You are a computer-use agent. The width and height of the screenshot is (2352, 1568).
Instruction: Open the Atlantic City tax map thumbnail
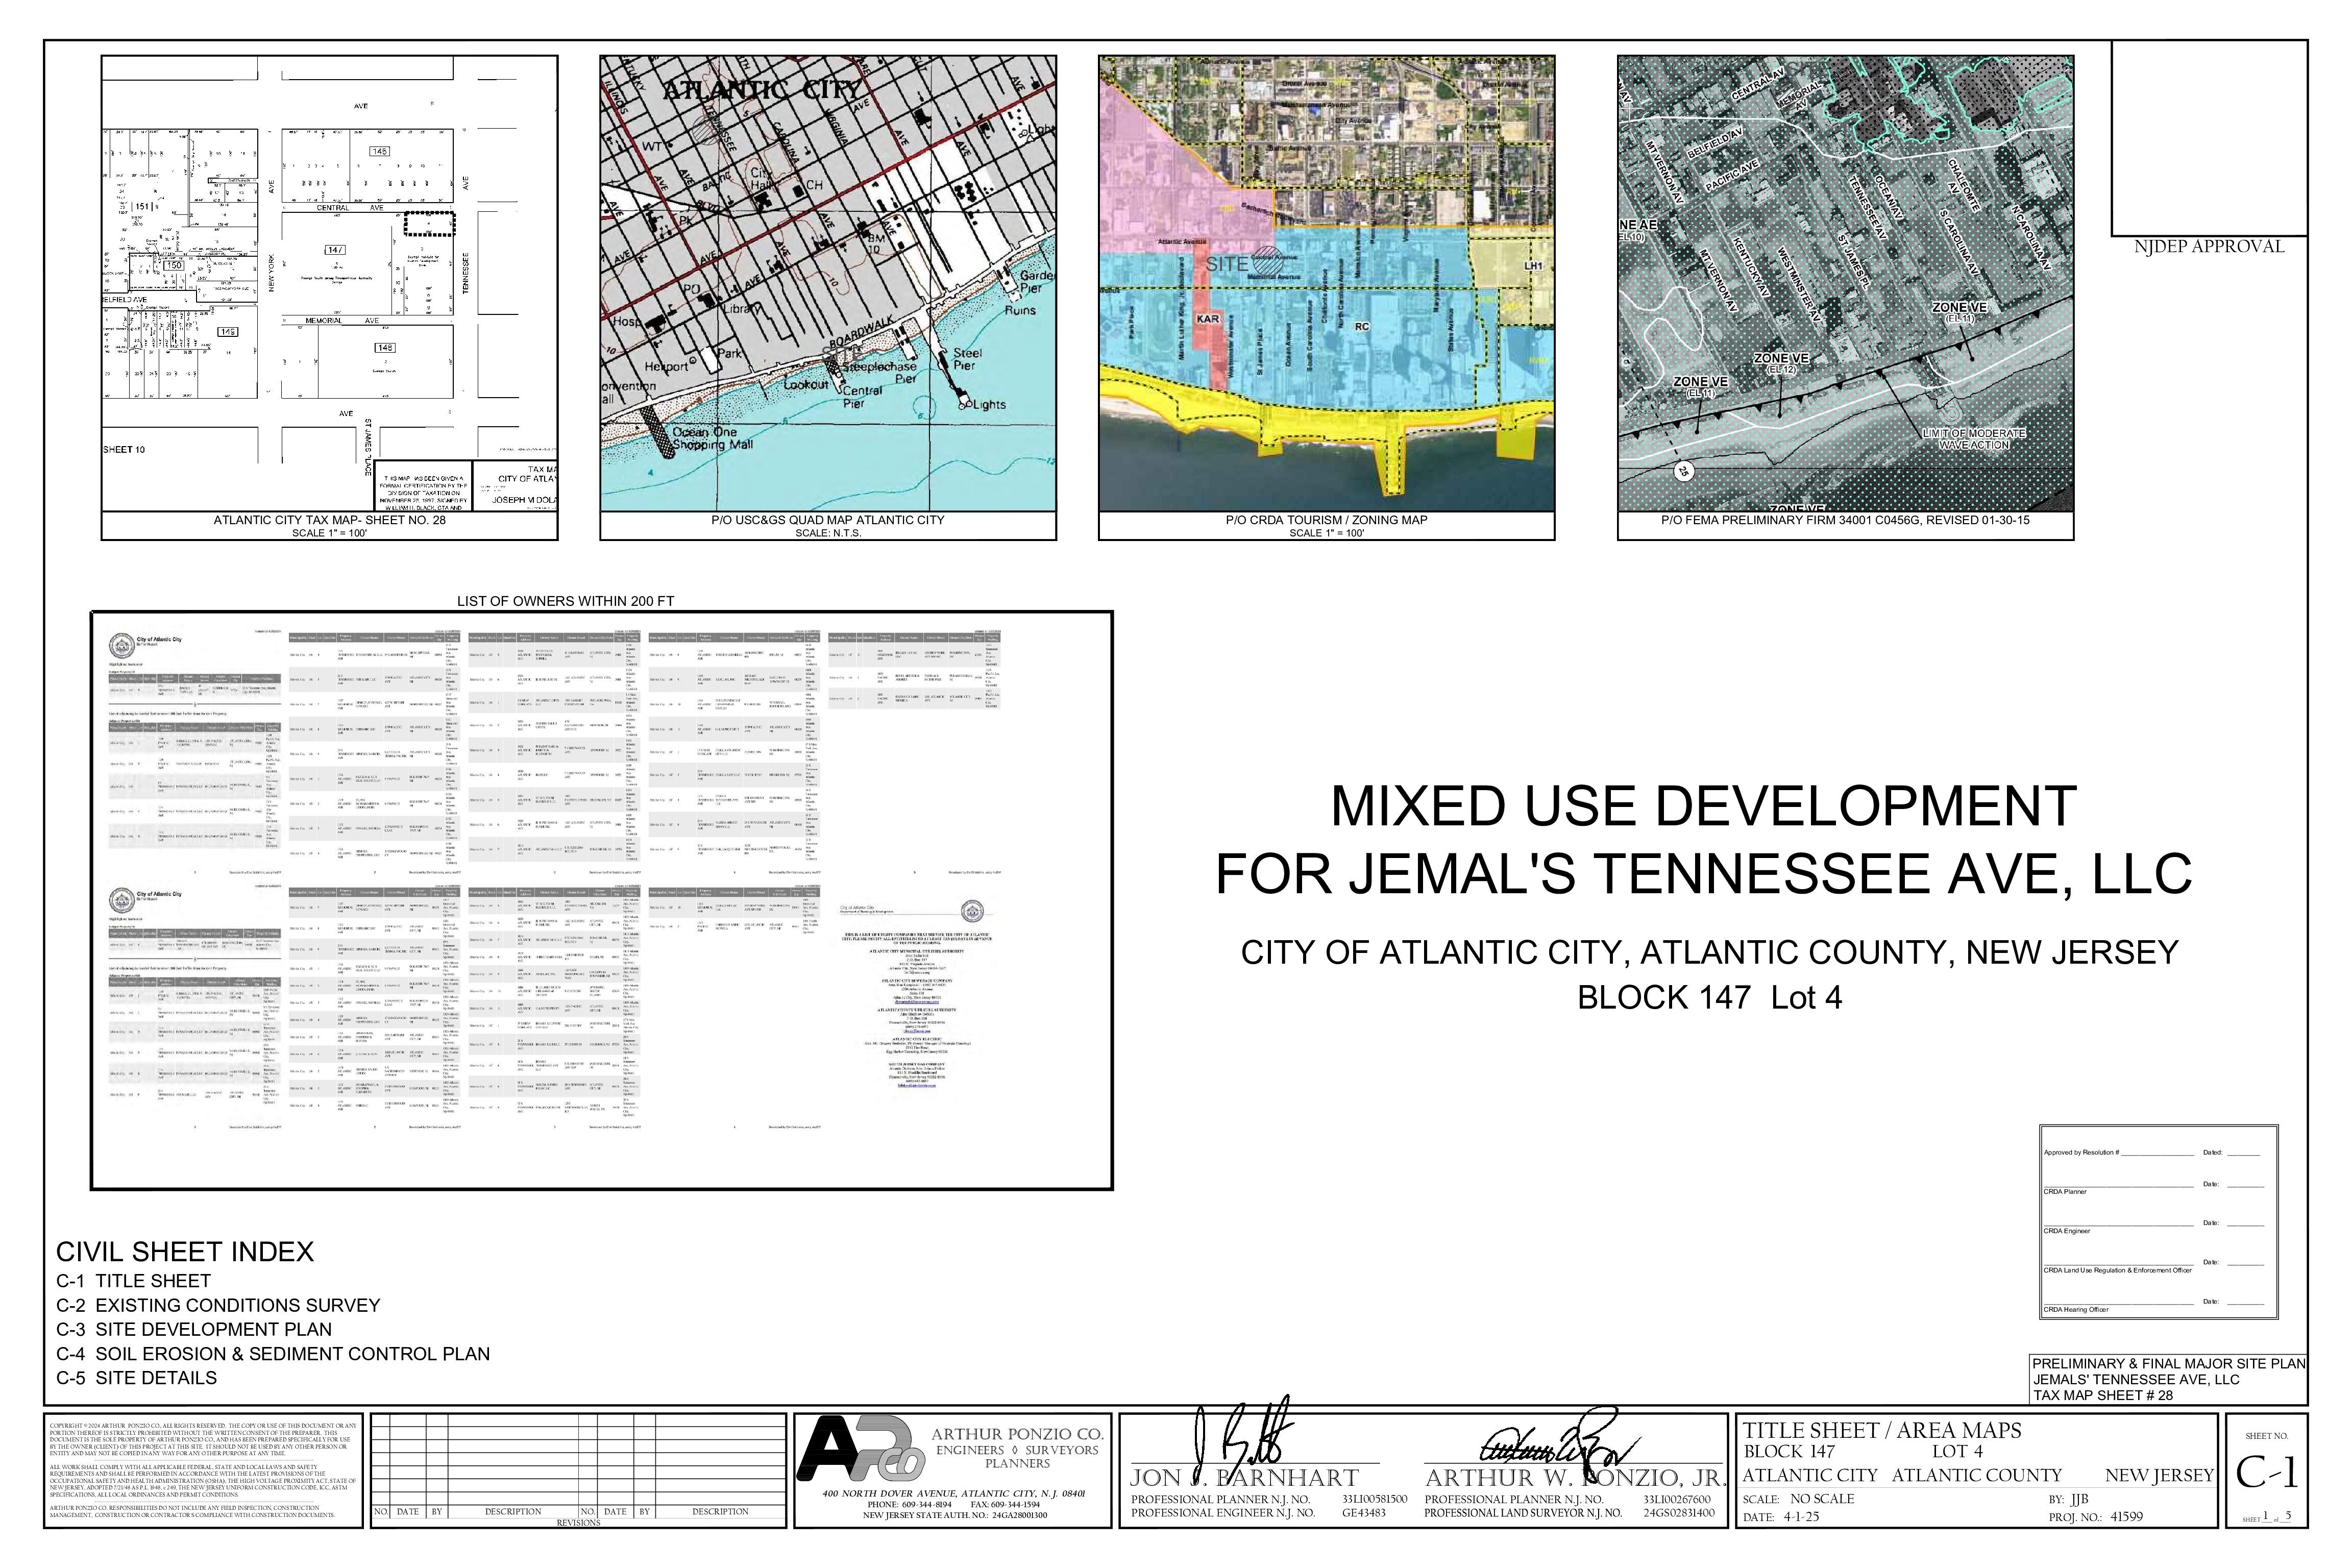click(329, 284)
